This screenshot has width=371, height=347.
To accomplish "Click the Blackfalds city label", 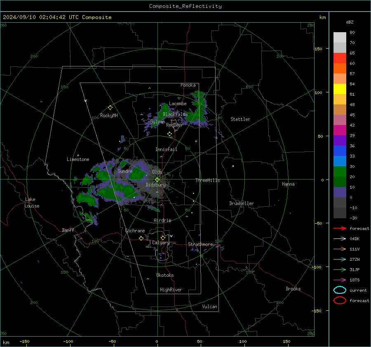I will click(x=175, y=114).
